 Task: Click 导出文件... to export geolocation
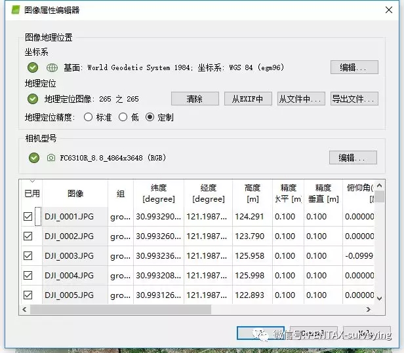click(x=354, y=99)
